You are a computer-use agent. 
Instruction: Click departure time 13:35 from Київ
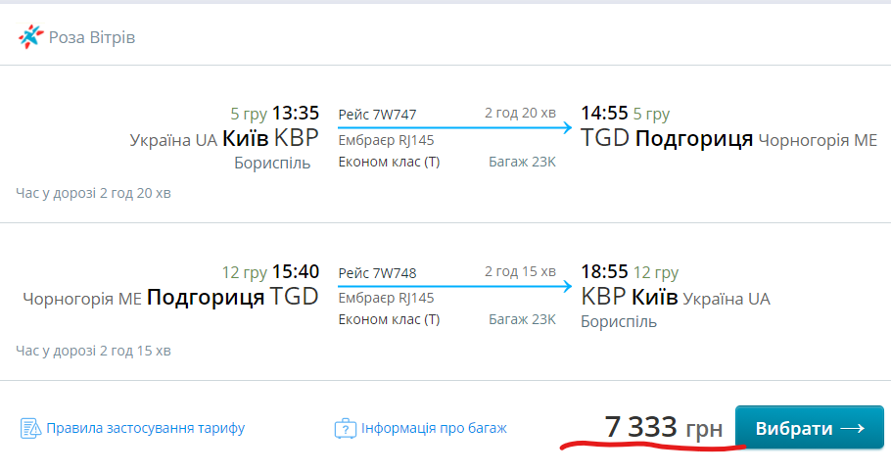click(x=296, y=113)
